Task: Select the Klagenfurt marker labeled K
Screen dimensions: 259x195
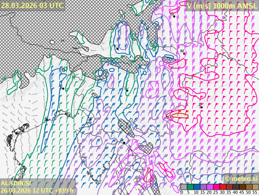Action: pos(117,48)
